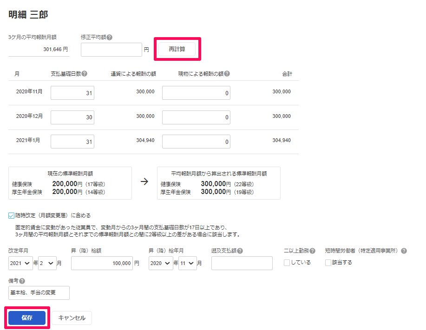Select the 2020年12月 row label
426x330 pixels.
pos(29,116)
